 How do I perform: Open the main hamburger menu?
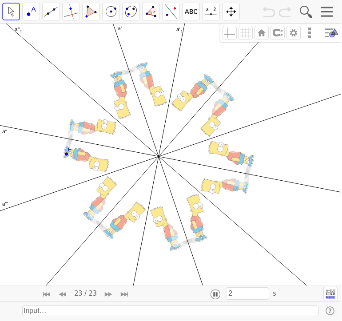[327, 12]
